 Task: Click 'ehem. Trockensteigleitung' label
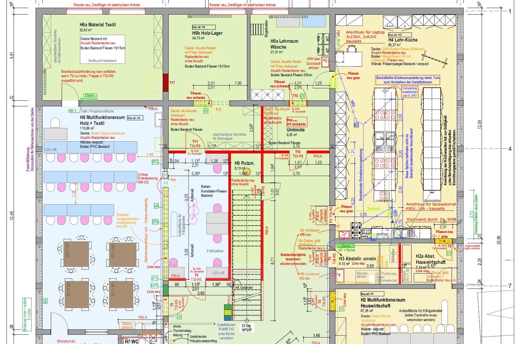183,331
